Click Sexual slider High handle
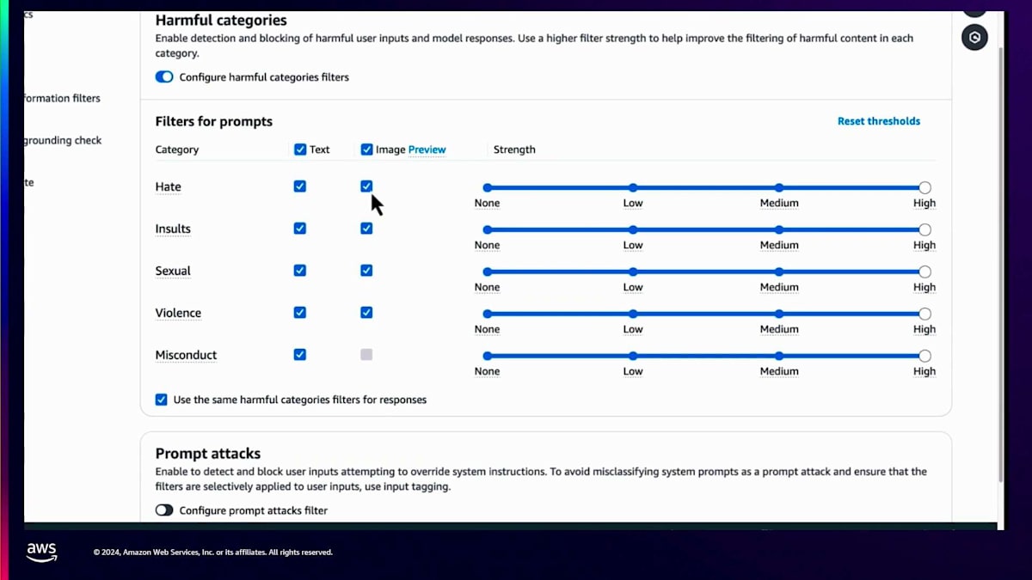The height and width of the screenshot is (580, 1032). 924,272
